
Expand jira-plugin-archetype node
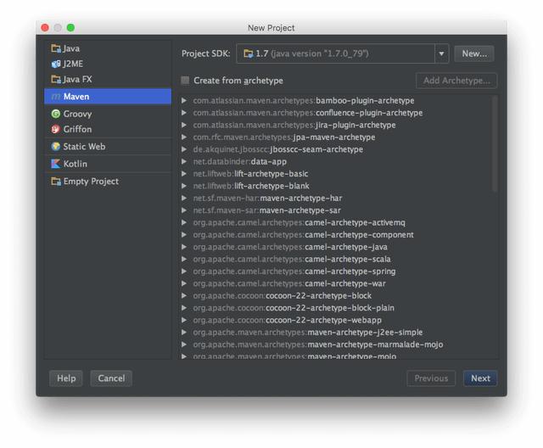[x=184, y=125]
